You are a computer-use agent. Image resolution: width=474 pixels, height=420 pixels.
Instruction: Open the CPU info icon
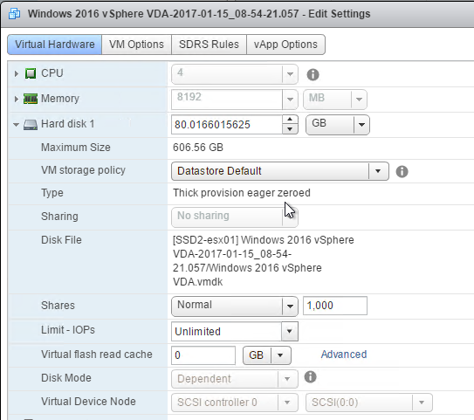coord(313,74)
